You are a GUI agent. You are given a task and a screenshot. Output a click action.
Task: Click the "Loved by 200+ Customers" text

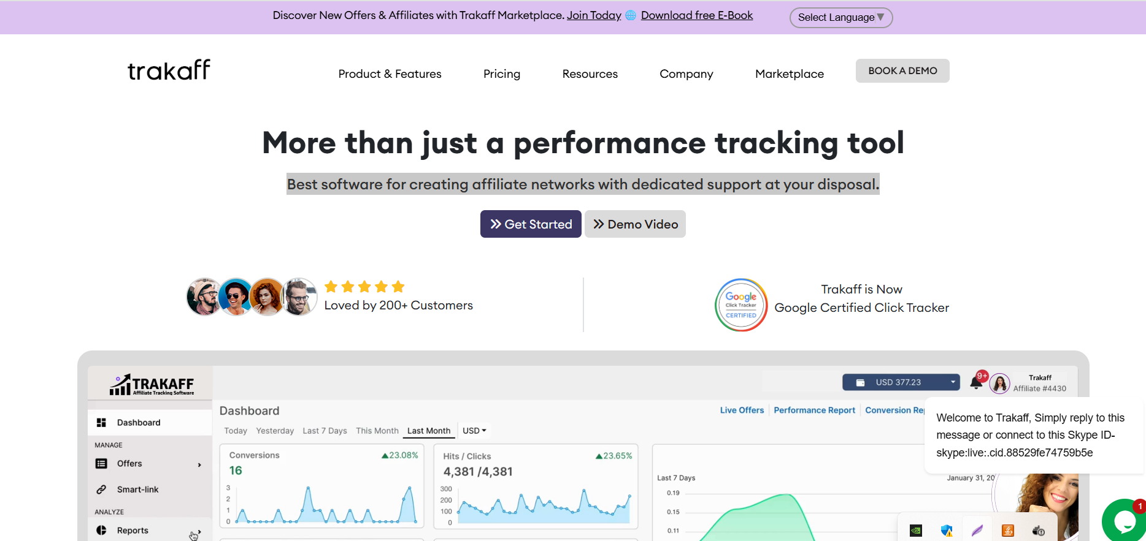(399, 305)
